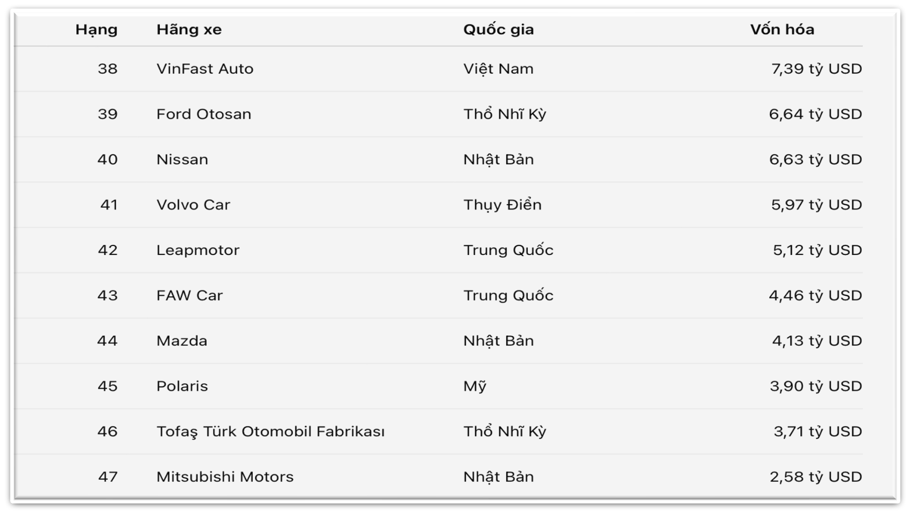This screenshot has height=511, width=908.
Task: Select the VinFast Auto row name
Action: 205,69
